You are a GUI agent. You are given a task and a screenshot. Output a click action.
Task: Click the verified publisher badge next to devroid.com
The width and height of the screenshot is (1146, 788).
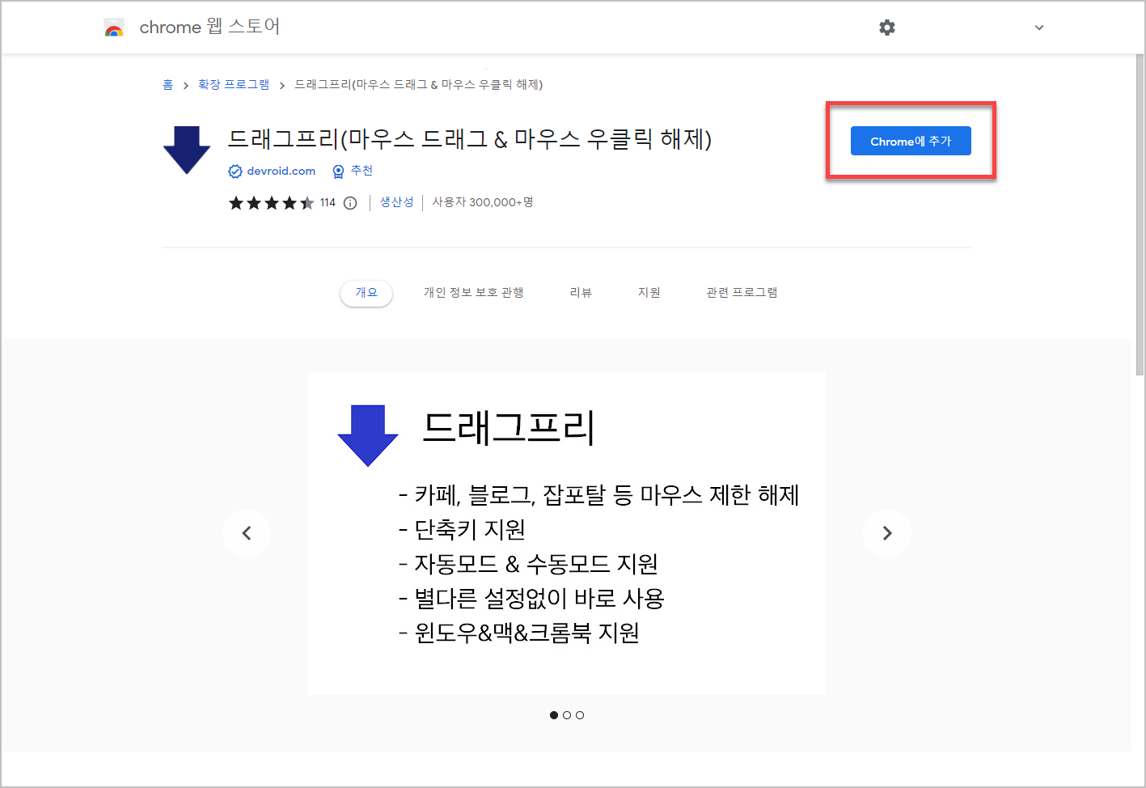[235, 171]
